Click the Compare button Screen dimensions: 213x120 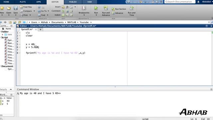point(26,11)
